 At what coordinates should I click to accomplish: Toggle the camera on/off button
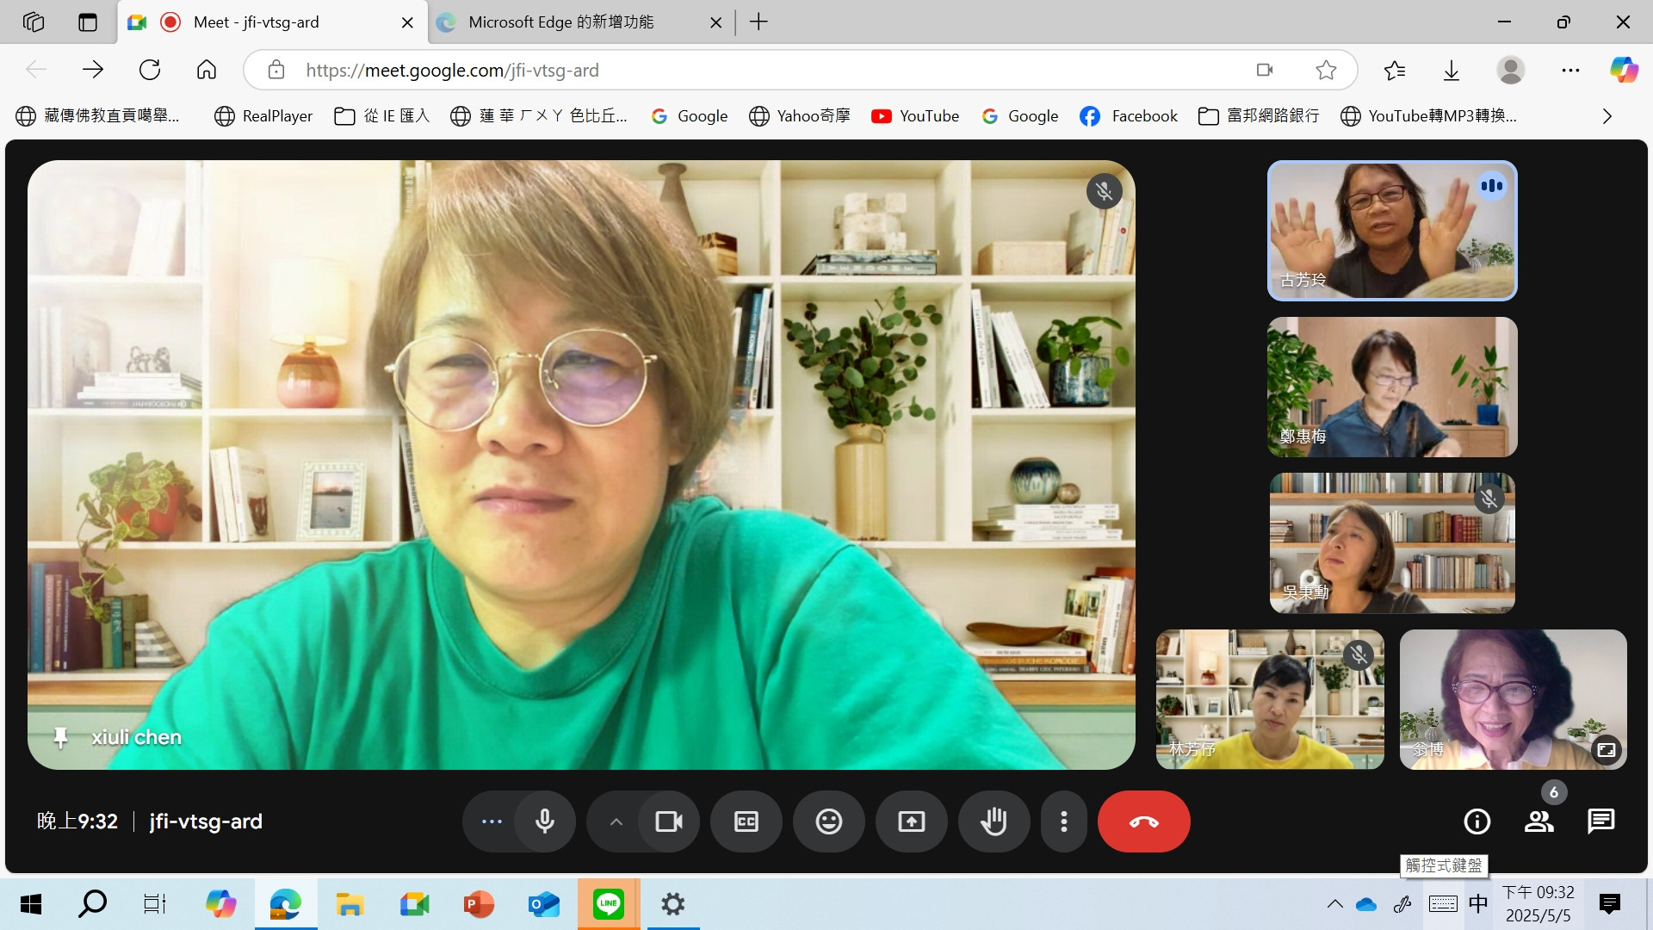(x=669, y=821)
